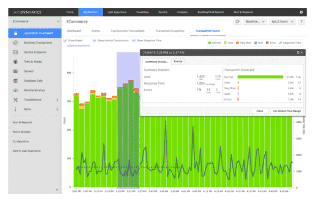Viewport: 314px width, 207px height.
Task: Switch to Top Business Transactions tab
Action: pyautogui.click(x=127, y=31)
